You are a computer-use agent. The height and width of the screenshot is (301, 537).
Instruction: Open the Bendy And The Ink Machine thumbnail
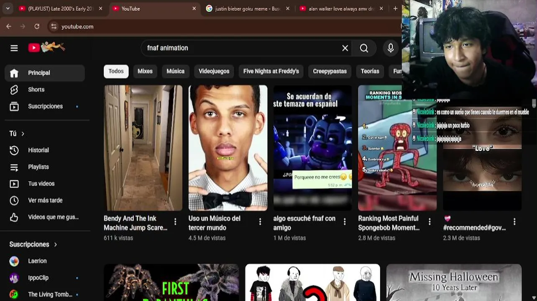coord(143,148)
